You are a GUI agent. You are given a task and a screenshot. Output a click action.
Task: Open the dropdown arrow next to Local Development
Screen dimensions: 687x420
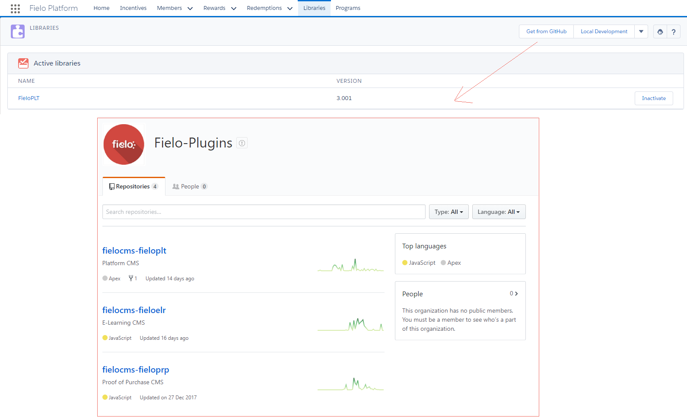click(x=641, y=31)
